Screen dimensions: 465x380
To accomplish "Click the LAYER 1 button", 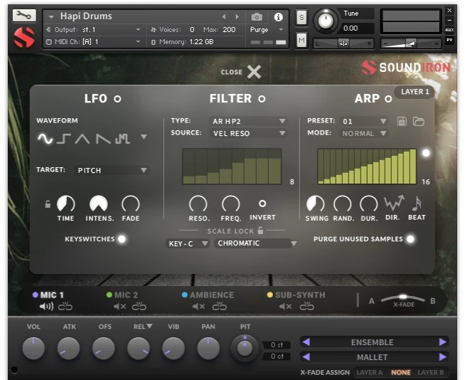I will 415,92.
